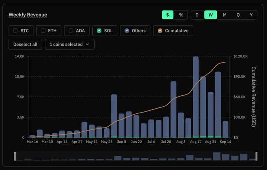Click the 'Aug 31' axis label

210,142
